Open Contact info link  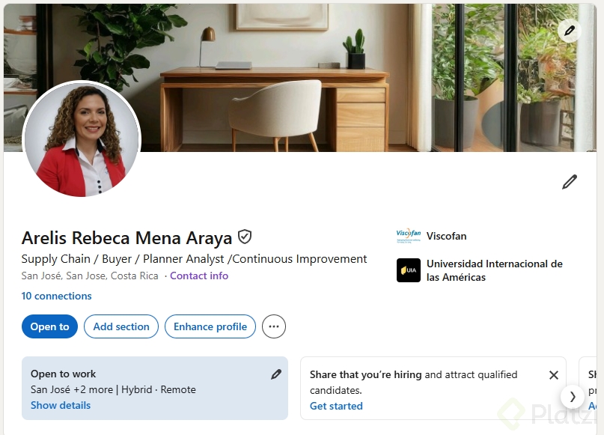click(x=199, y=276)
